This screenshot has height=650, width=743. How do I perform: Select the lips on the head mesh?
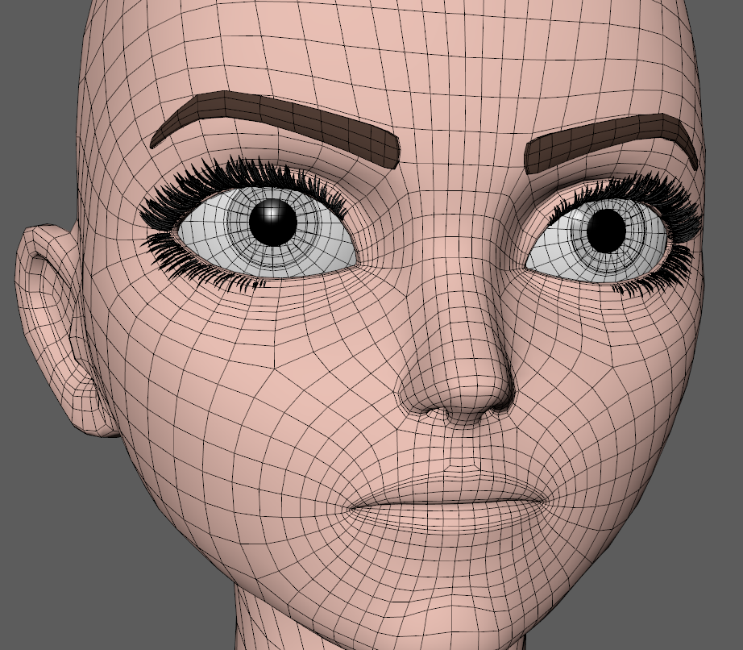450,502
